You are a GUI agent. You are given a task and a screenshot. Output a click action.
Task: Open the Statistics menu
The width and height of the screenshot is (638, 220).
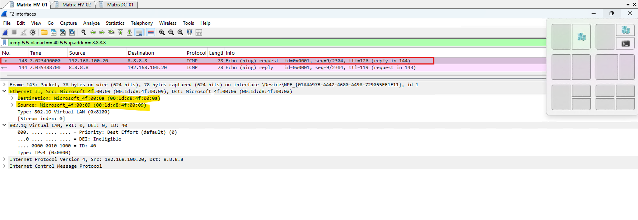[x=115, y=23]
